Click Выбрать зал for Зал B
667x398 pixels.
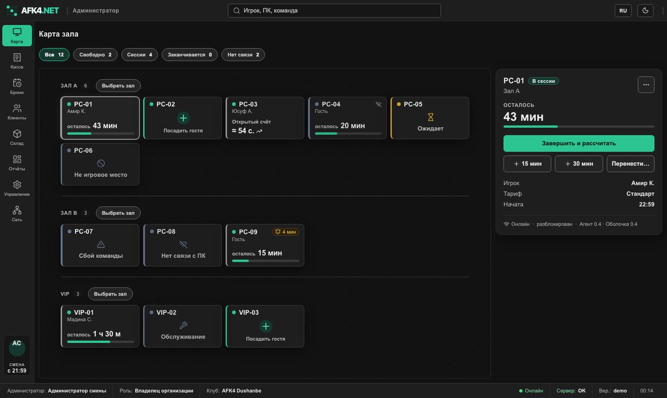pos(118,213)
